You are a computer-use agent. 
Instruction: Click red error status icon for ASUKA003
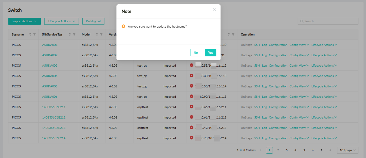click(191, 65)
